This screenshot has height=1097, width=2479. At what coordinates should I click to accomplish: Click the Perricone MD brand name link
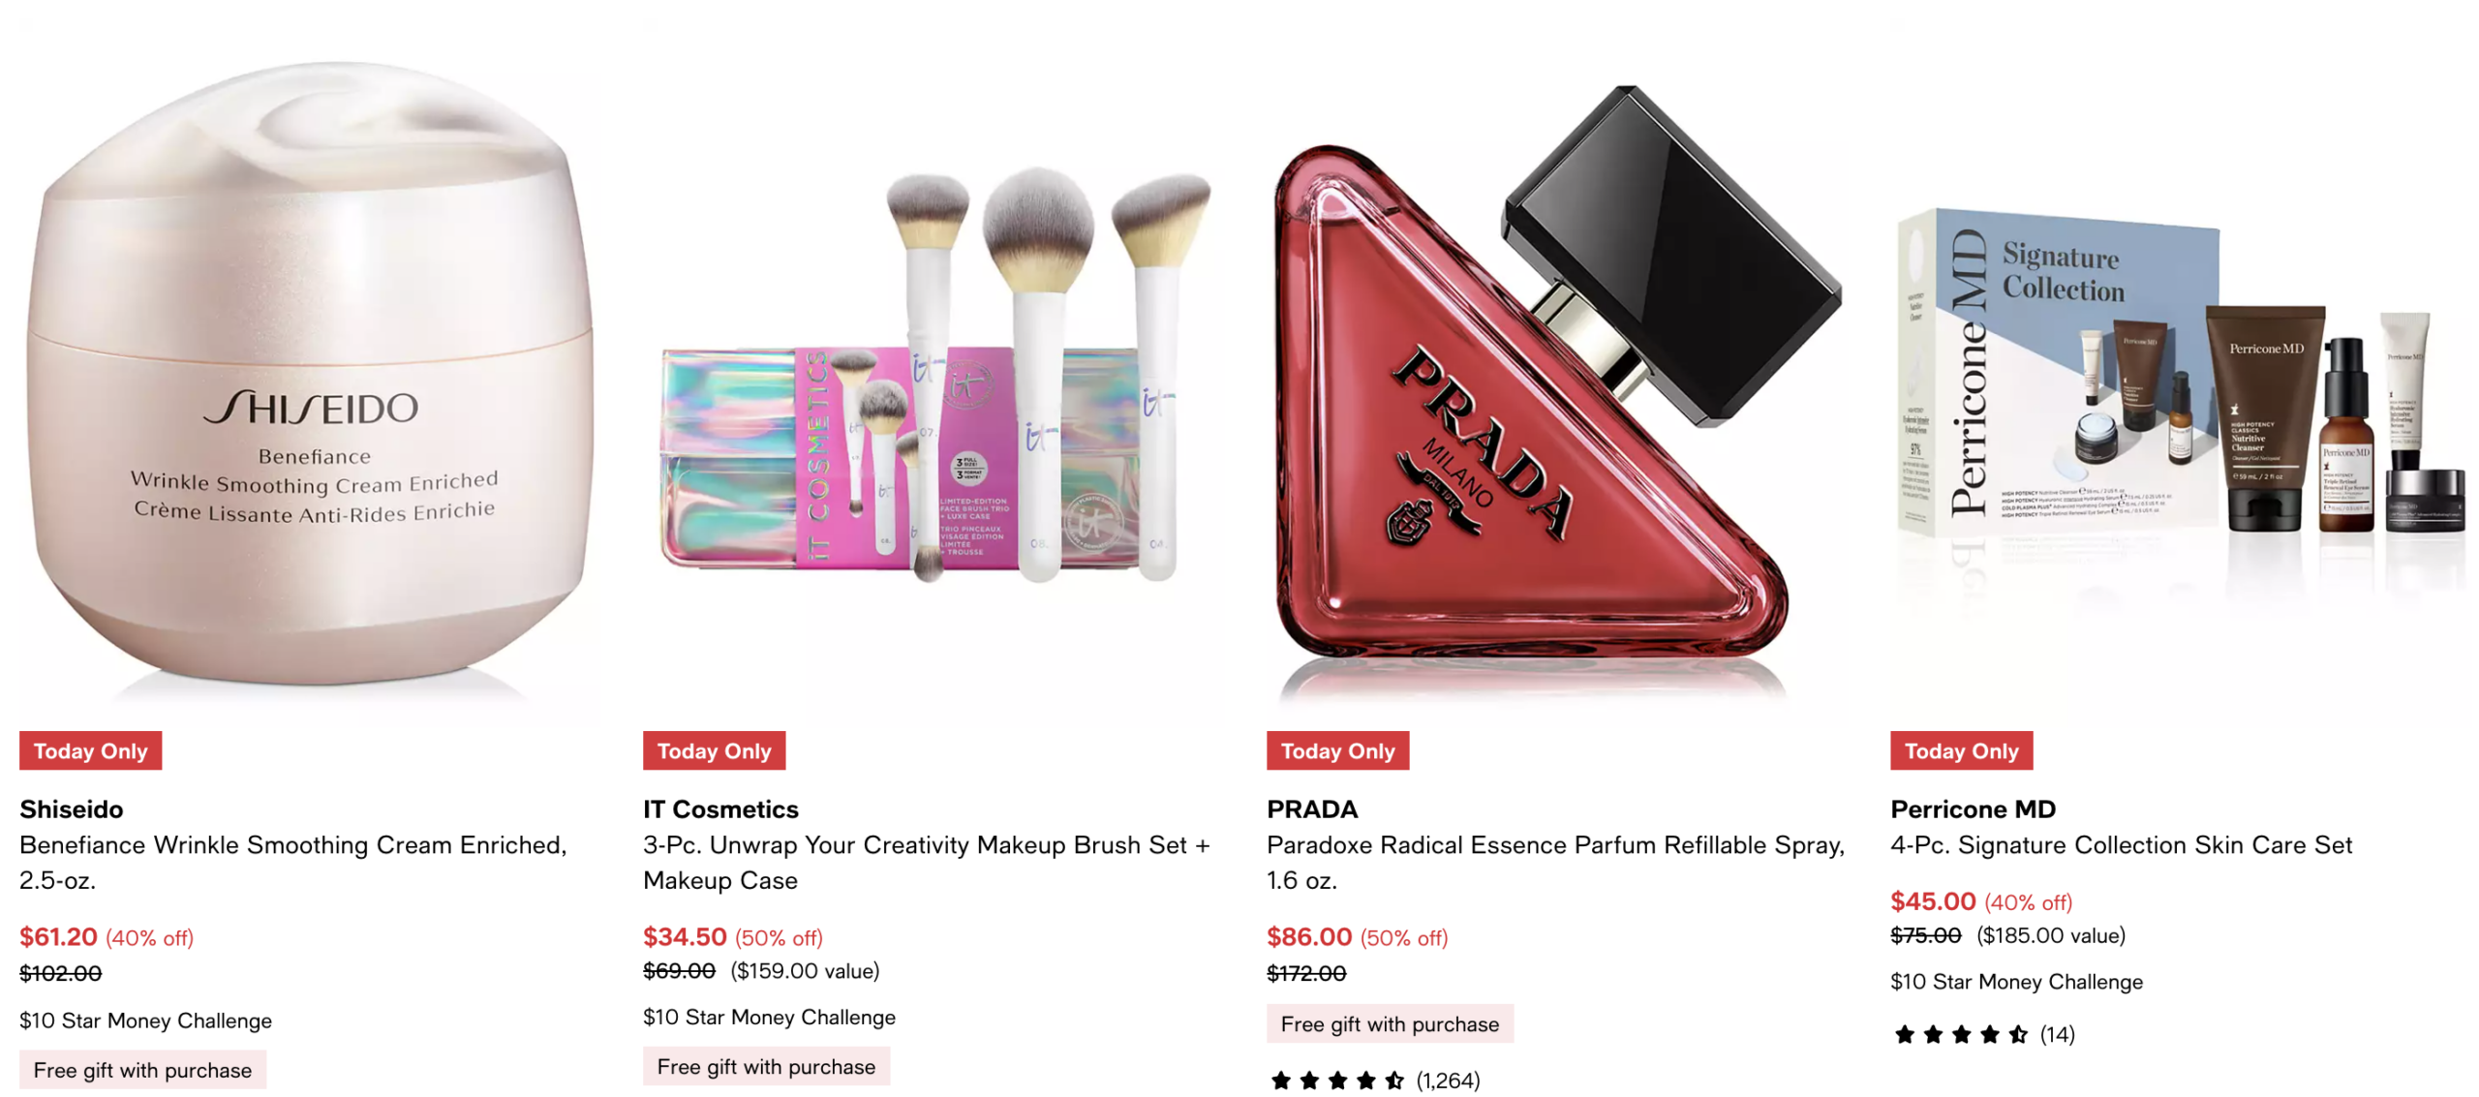[x=1973, y=808]
